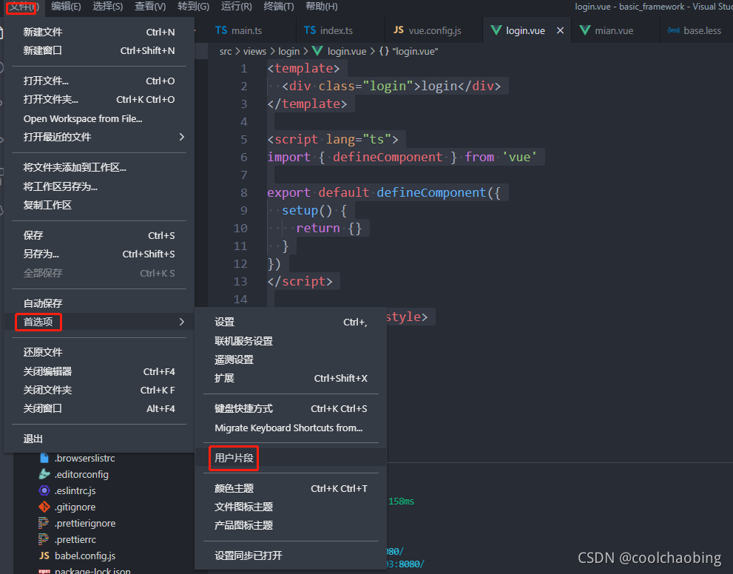The image size is (733, 574).
Task: Open the 查看(V) menu
Action: pos(150,7)
